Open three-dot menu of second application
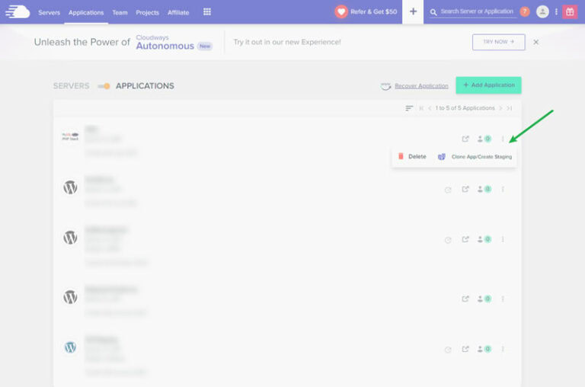 (x=503, y=189)
